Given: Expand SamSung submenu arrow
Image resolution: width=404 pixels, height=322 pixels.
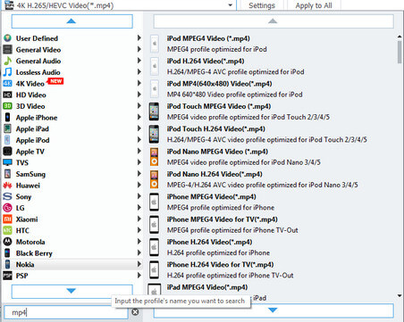Looking at the screenshot, I should pos(139,173).
